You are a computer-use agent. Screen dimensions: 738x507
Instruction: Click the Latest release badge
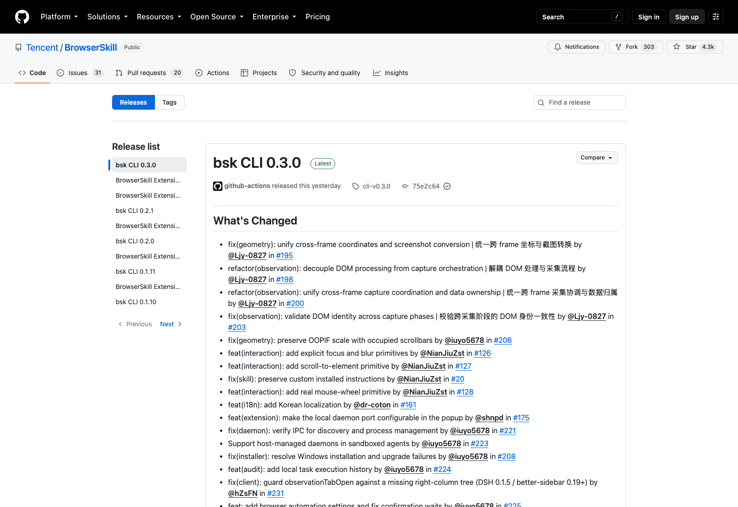323,164
